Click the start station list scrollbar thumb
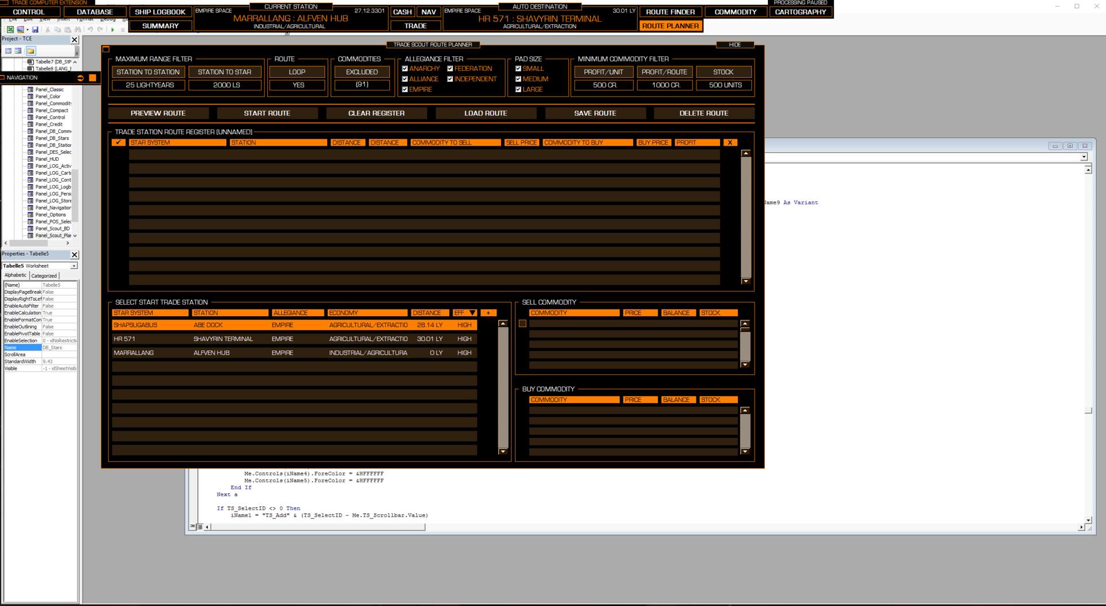The width and height of the screenshot is (1106, 606). 503,387
